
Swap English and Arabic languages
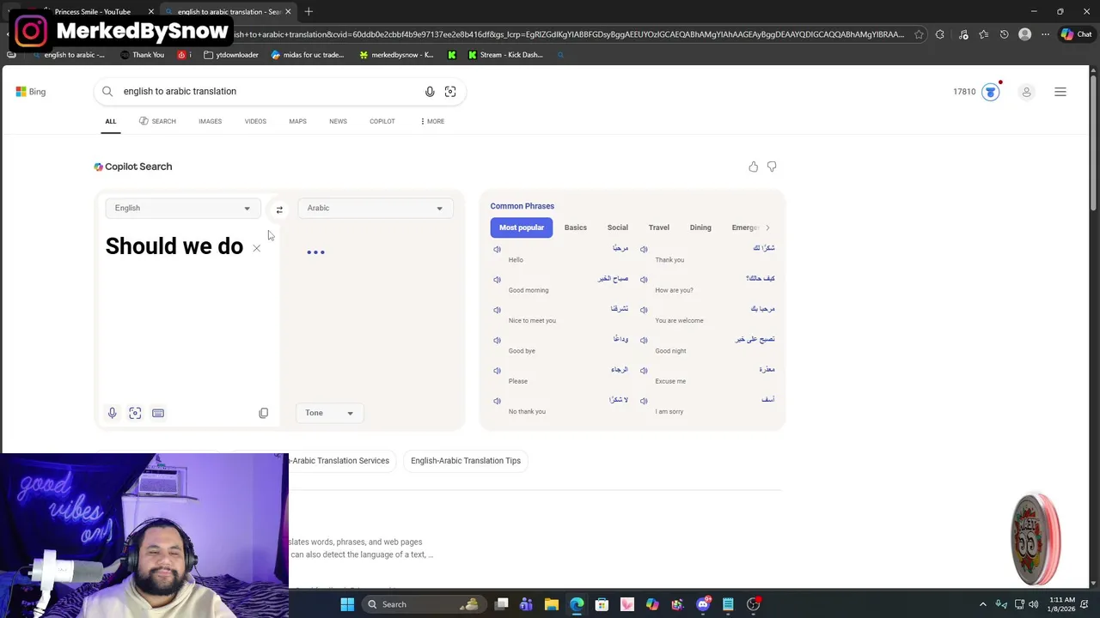click(x=279, y=209)
